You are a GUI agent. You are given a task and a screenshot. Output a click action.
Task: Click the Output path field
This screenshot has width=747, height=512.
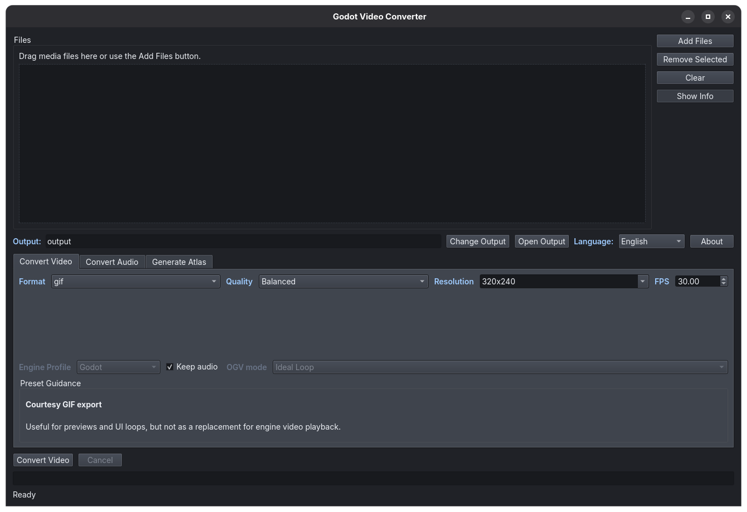coord(243,242)
